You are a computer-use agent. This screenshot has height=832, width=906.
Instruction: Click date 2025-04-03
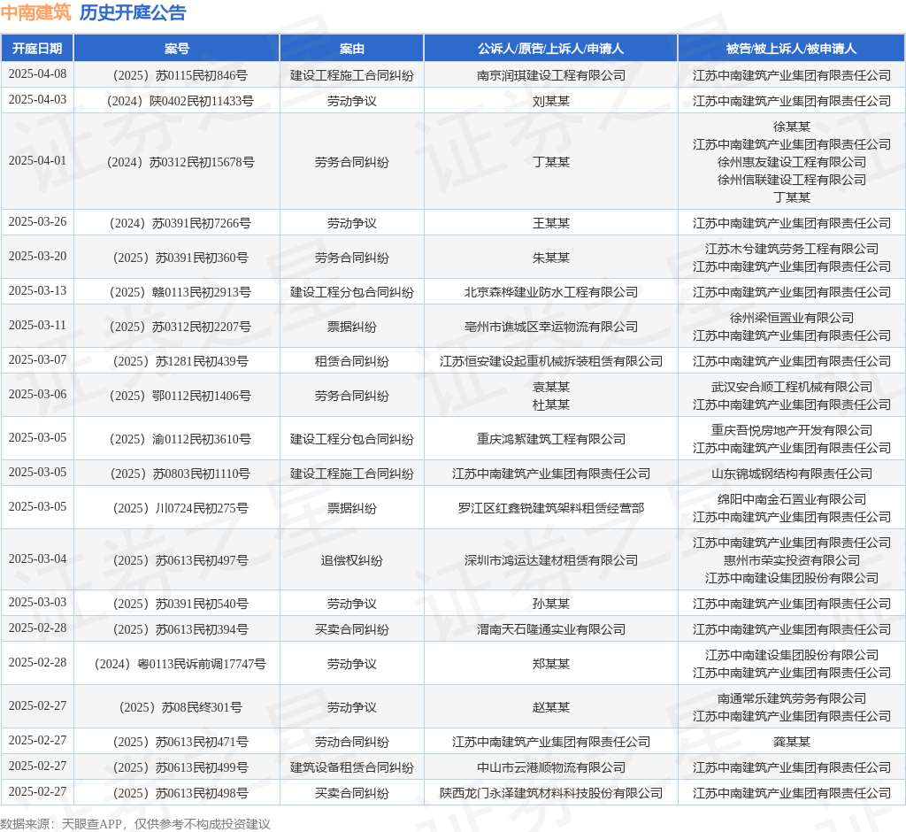coord(37,99)
